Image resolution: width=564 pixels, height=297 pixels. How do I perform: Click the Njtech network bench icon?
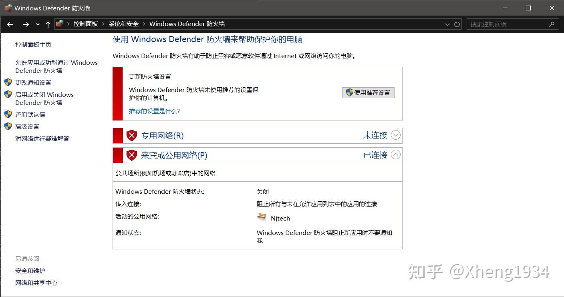pos(261,217)
